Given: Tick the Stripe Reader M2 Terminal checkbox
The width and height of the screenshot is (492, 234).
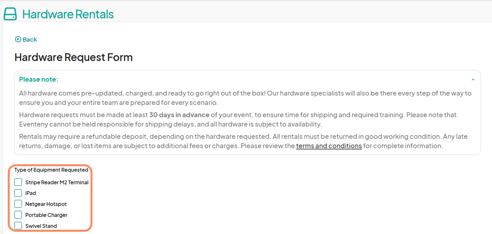Looking at the screenshot, I should coord(18,182).
